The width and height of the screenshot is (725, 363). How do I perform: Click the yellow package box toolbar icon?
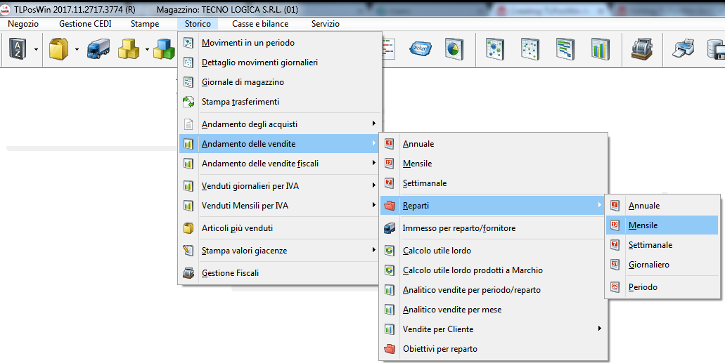(x=58, y=48)
